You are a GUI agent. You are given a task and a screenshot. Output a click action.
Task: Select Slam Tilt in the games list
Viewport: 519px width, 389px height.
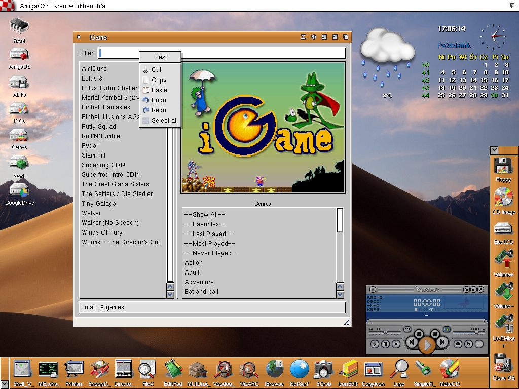[x=94, y=155]
